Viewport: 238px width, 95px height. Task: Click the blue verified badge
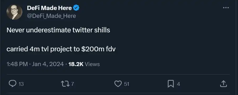click(x=76, y=8)
